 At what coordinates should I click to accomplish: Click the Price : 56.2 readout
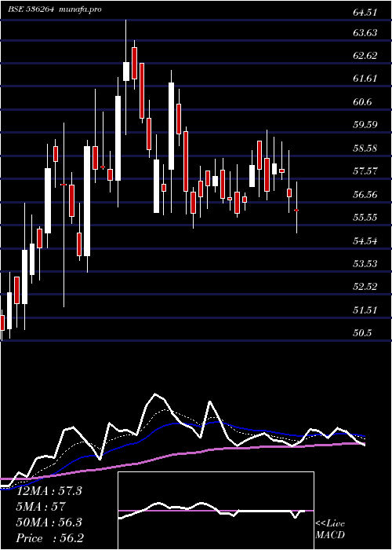click(x=50, y=538)
